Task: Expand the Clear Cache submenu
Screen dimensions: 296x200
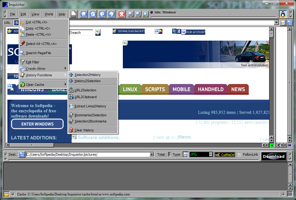Action: [44, 85]
